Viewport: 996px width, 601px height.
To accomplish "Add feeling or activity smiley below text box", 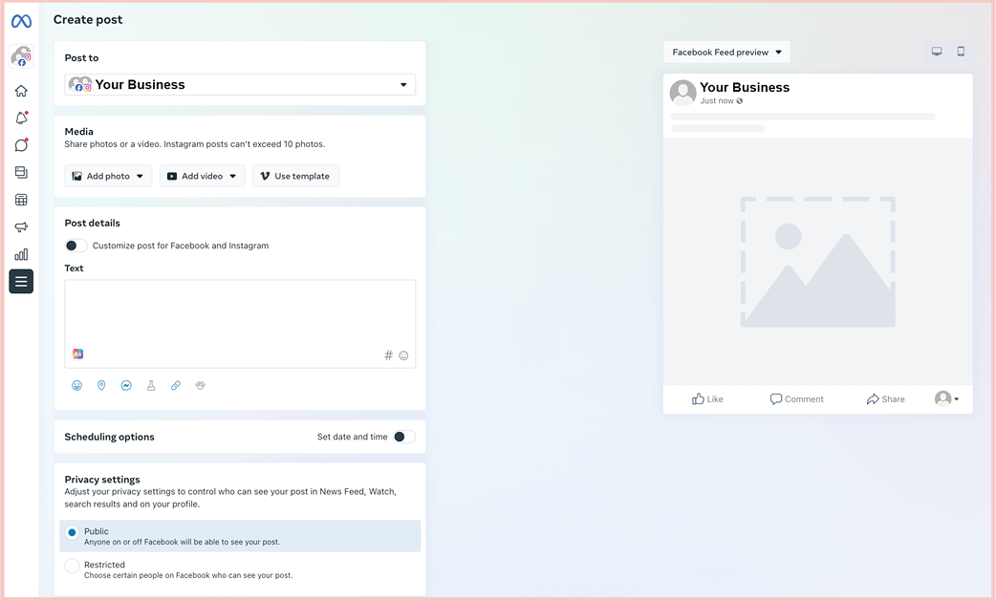I will (76, 385).
